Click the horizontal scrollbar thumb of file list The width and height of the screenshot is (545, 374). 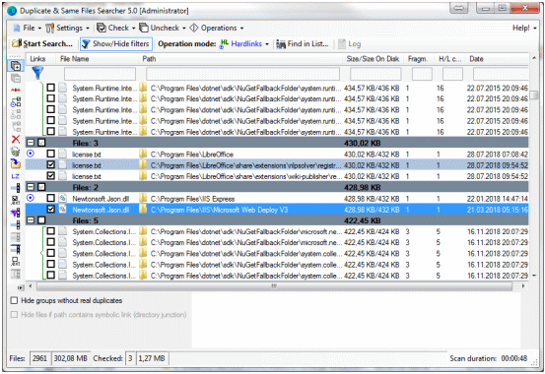coord(274,286)
